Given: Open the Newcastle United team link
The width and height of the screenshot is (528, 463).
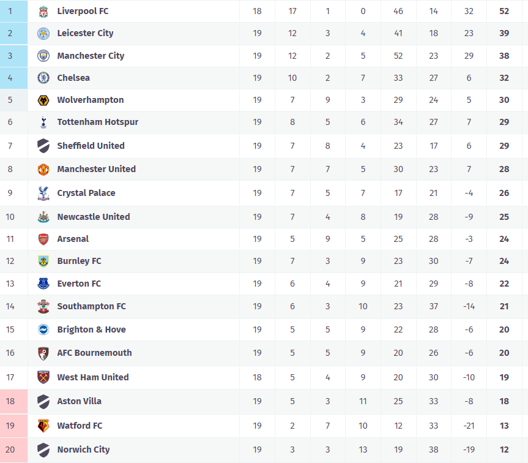Looking at the screenshot, I should [x=93, y=217].
